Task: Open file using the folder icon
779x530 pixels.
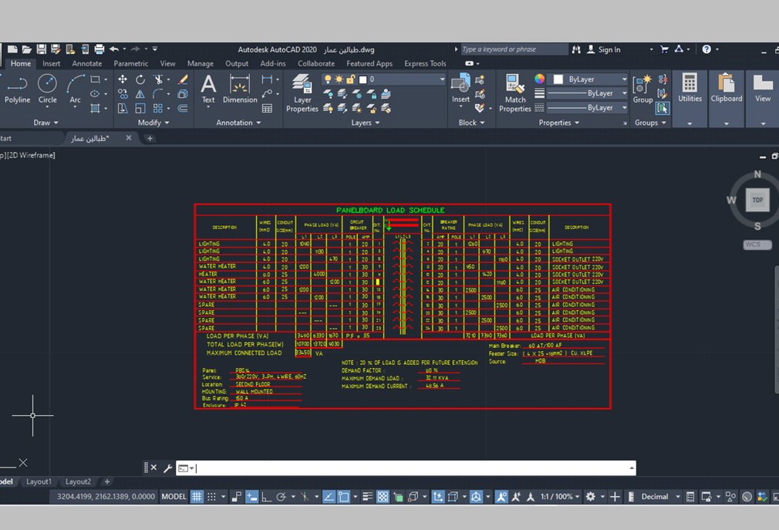Action: (x=27, y=49)
